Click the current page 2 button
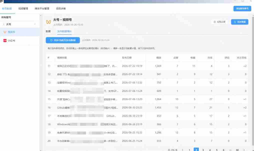The height and width of the screenshot is (151, 254). 196,150
